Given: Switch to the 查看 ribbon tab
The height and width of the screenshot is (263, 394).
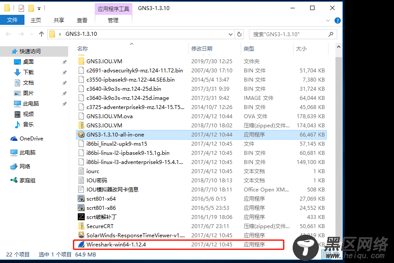Looking at the screenshot, I should coord(82,20).
